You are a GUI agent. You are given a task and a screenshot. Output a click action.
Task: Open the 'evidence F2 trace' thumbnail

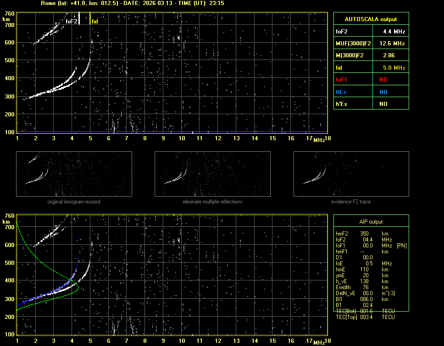(351, 174)
